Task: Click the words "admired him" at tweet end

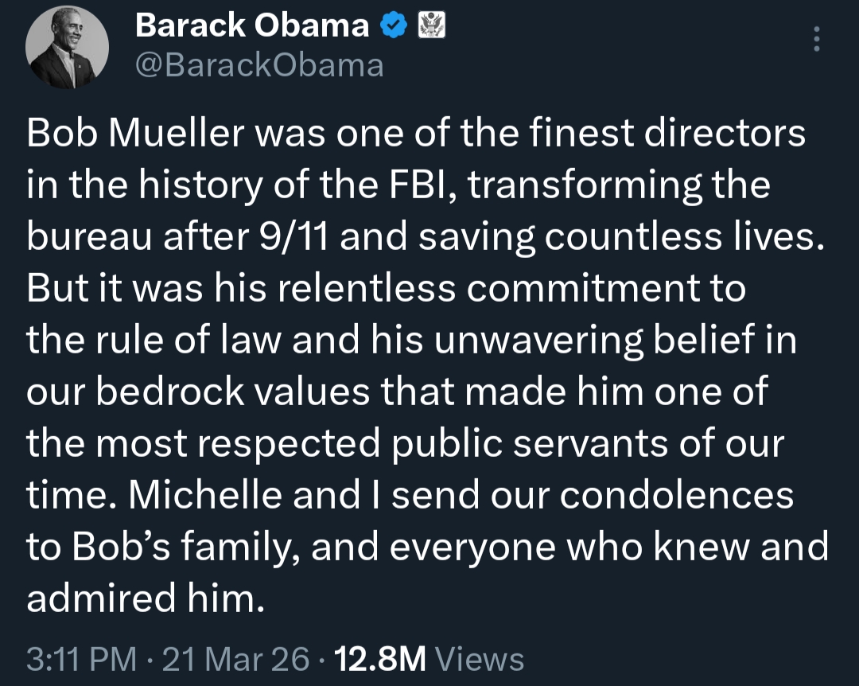Action: [144, 598]
